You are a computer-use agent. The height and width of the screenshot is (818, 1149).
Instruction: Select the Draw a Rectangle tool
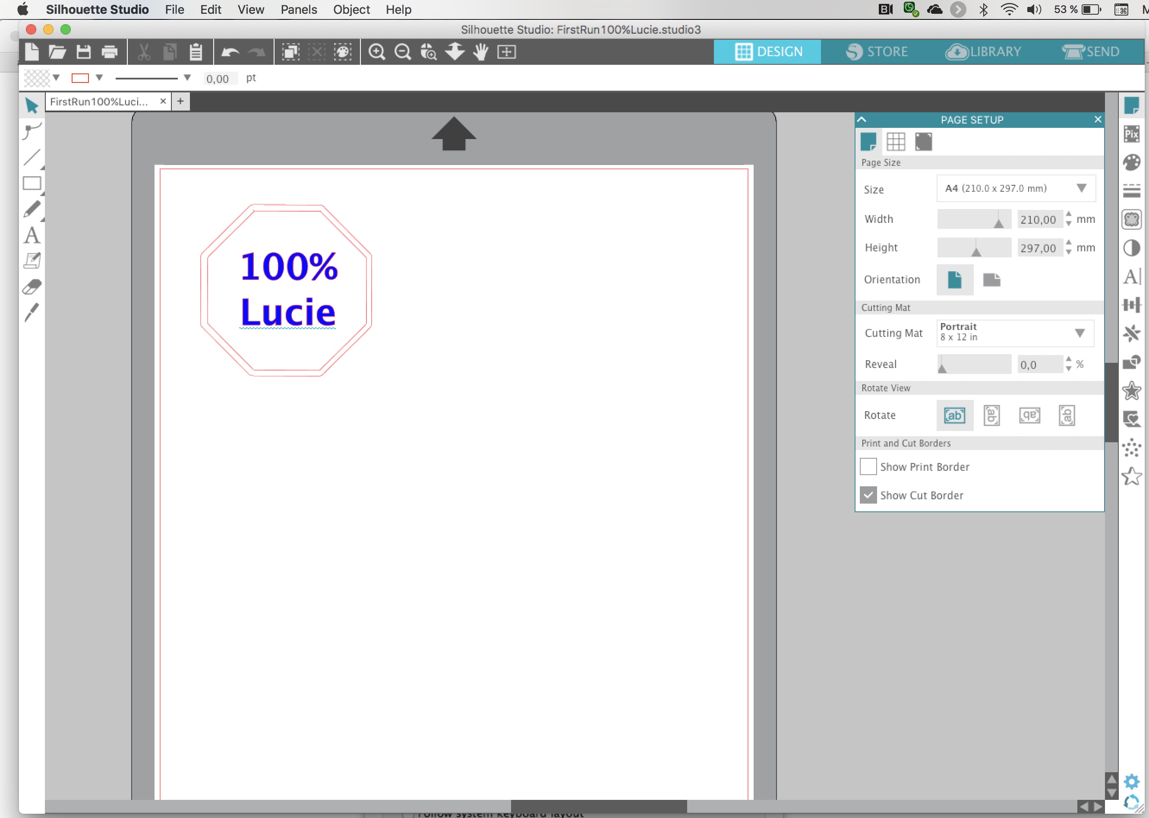click(x=32, y=184)
